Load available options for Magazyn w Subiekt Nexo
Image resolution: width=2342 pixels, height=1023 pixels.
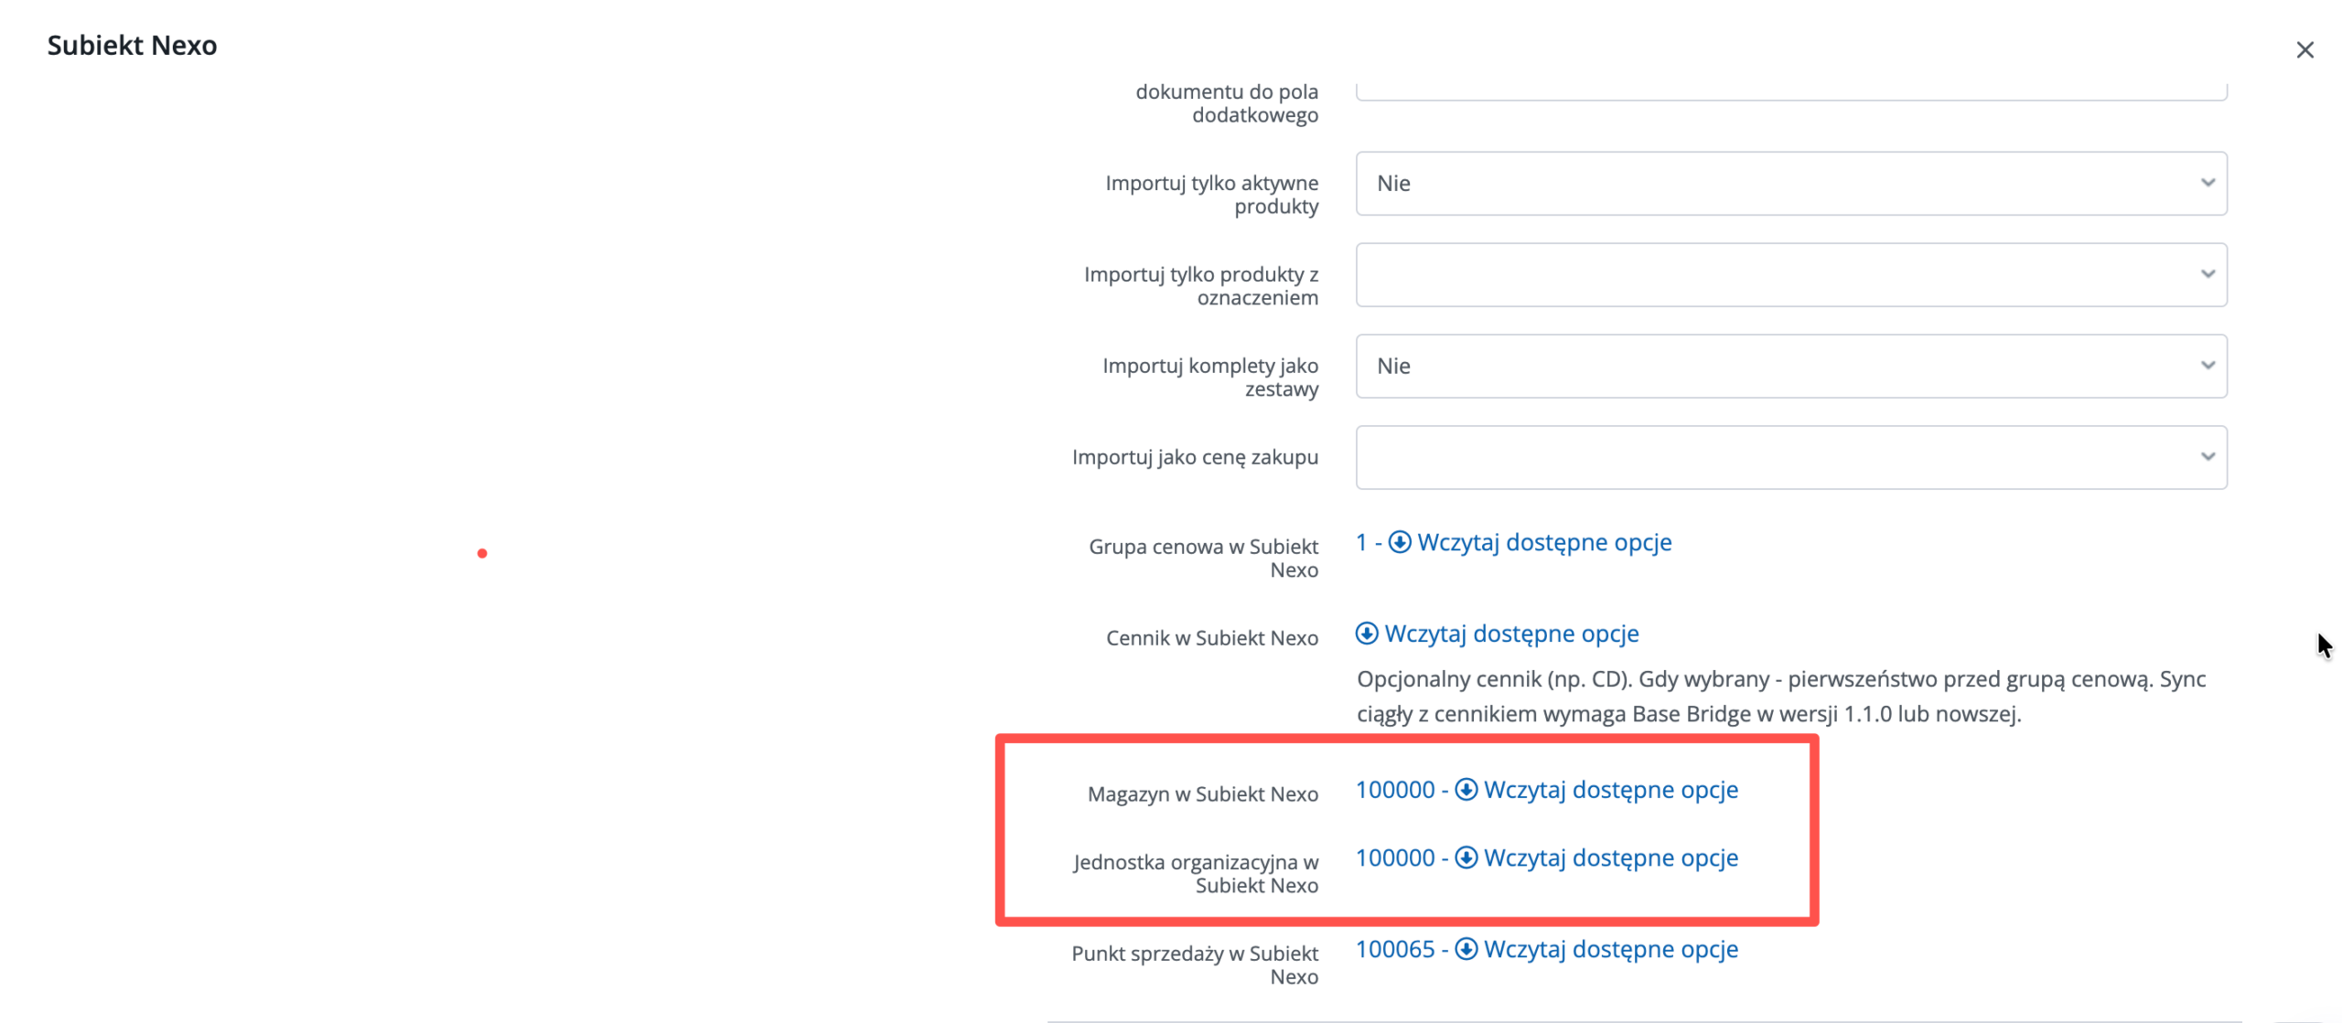[x=1610, y=790]
